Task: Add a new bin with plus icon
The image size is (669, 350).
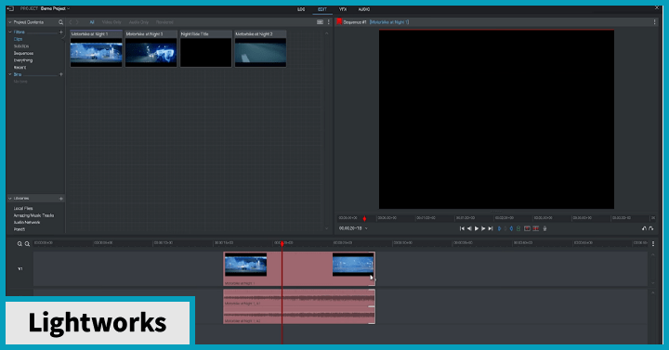Action: [x=60, y=74]
